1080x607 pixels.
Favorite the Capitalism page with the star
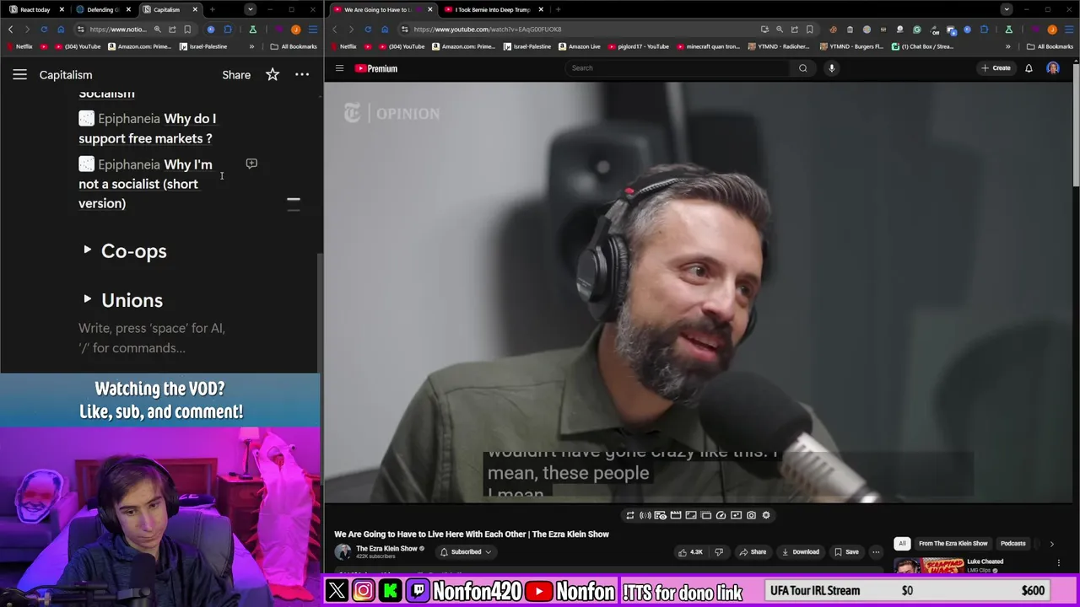pos(273,75)
